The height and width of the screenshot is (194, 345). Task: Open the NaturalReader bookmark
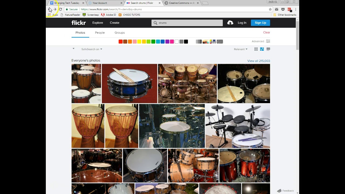click(70, 15)
